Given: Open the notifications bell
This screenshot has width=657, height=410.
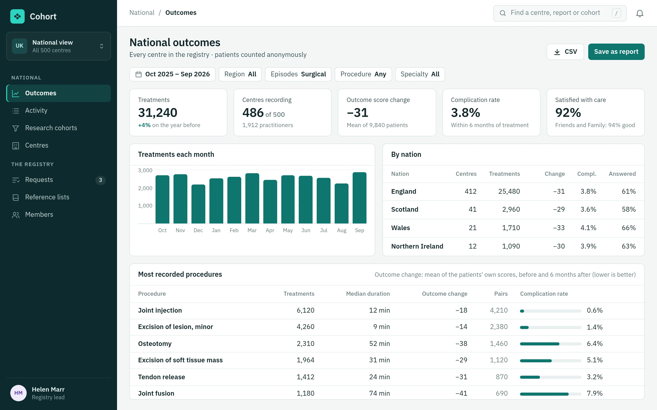Looking at the screenshot, I should pos(640,13).
